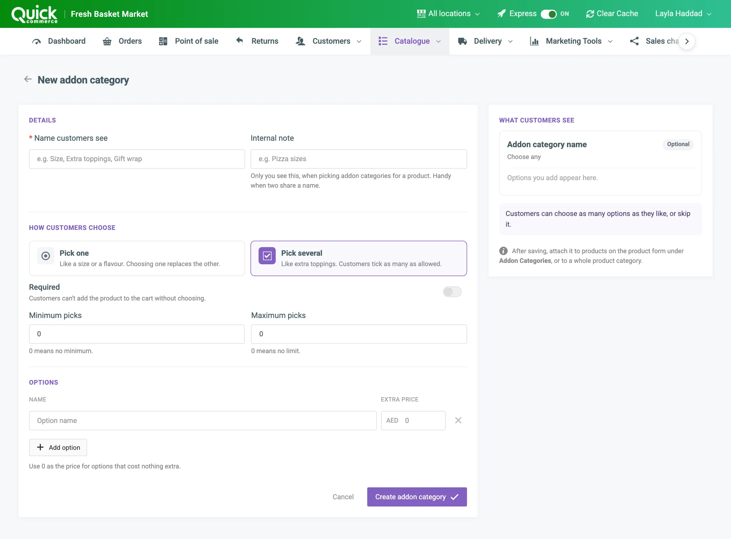731x539 pixels.
Task: Focus the Internal note field
Action: pos(359,159)
